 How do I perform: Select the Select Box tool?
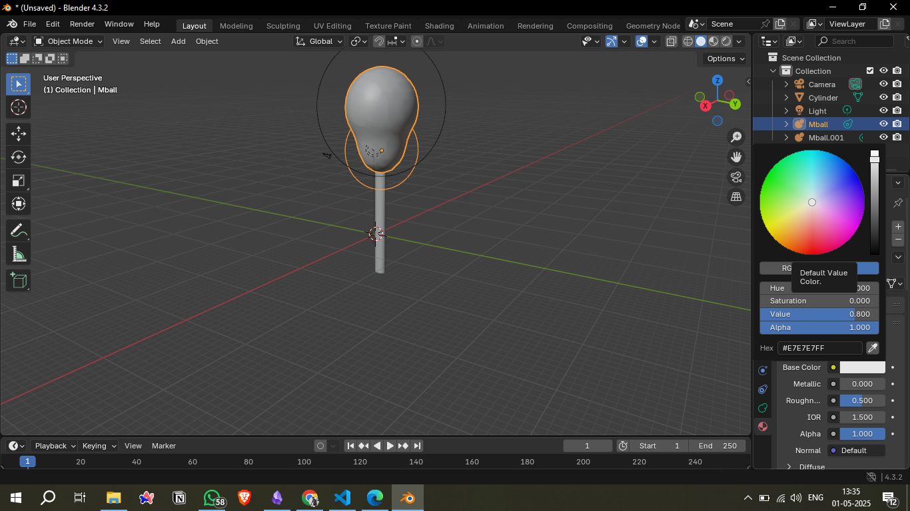(x=19, y=84)
